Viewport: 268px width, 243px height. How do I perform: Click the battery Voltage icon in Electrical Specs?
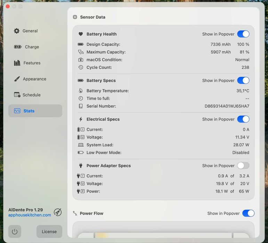[x=81, y=137]
